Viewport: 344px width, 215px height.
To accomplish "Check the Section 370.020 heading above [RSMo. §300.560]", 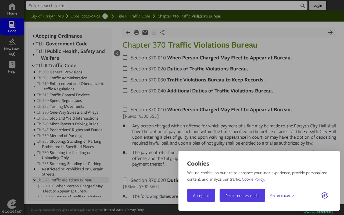I will 125,180.
